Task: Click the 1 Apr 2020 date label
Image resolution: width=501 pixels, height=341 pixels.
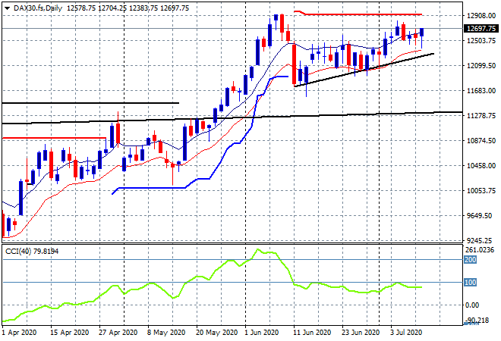Action: coord(19,333)
